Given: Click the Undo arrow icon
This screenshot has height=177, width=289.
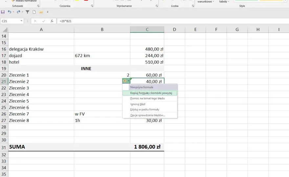Looking at the screenshot, I should tap(10, 12).
